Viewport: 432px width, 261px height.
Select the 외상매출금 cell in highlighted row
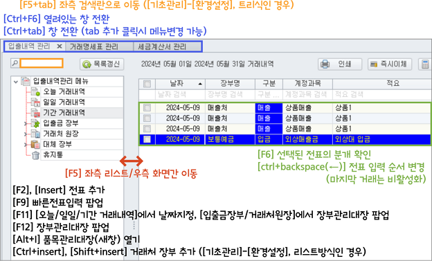point(307,139)
